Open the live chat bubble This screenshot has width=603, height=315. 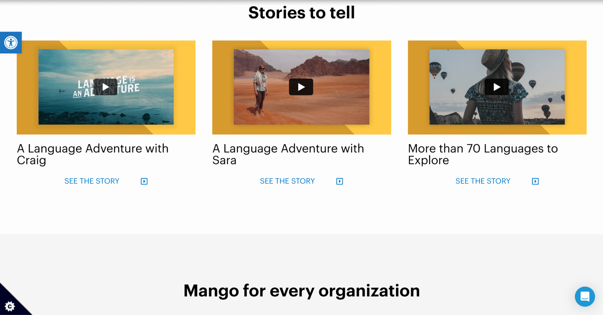tap(585, 297)
